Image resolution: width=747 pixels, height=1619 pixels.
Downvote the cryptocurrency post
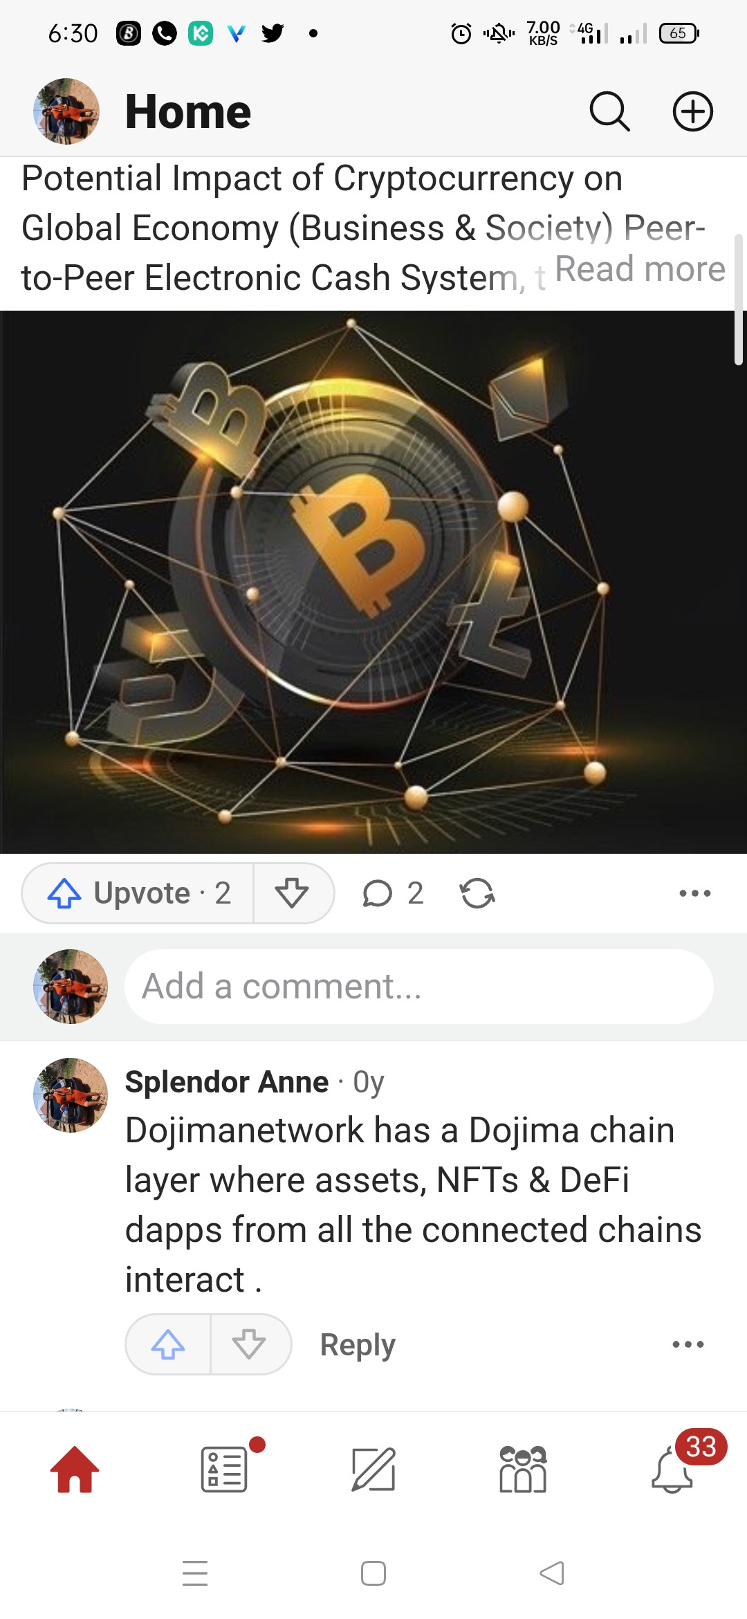[293, 893]
